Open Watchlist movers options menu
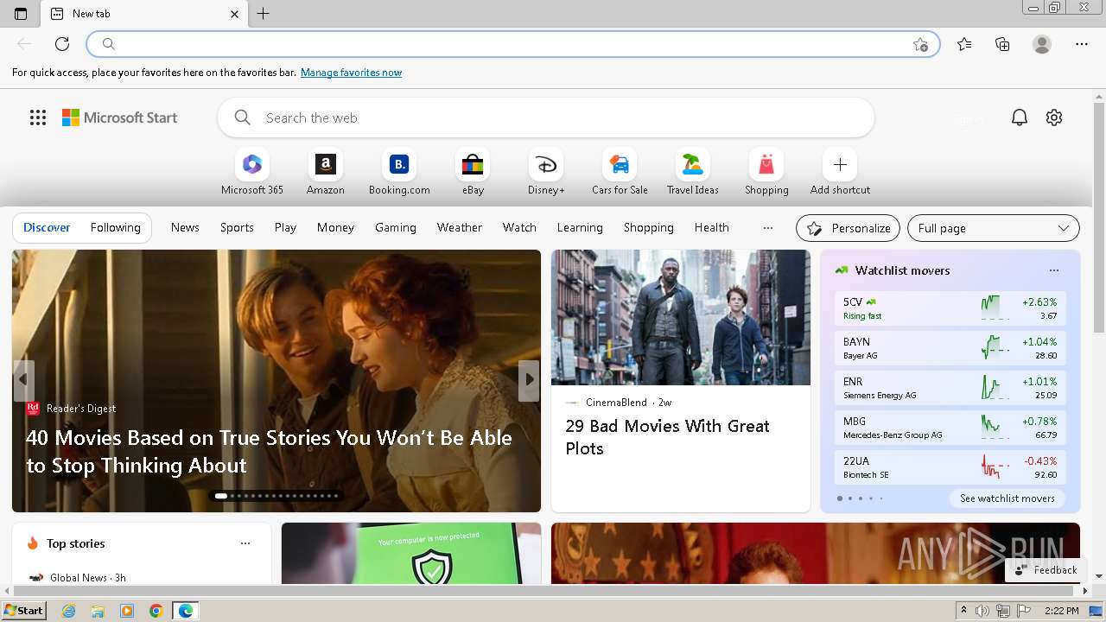The height and width of the screenshot is (622, 1106). [x=1053, y=270]
